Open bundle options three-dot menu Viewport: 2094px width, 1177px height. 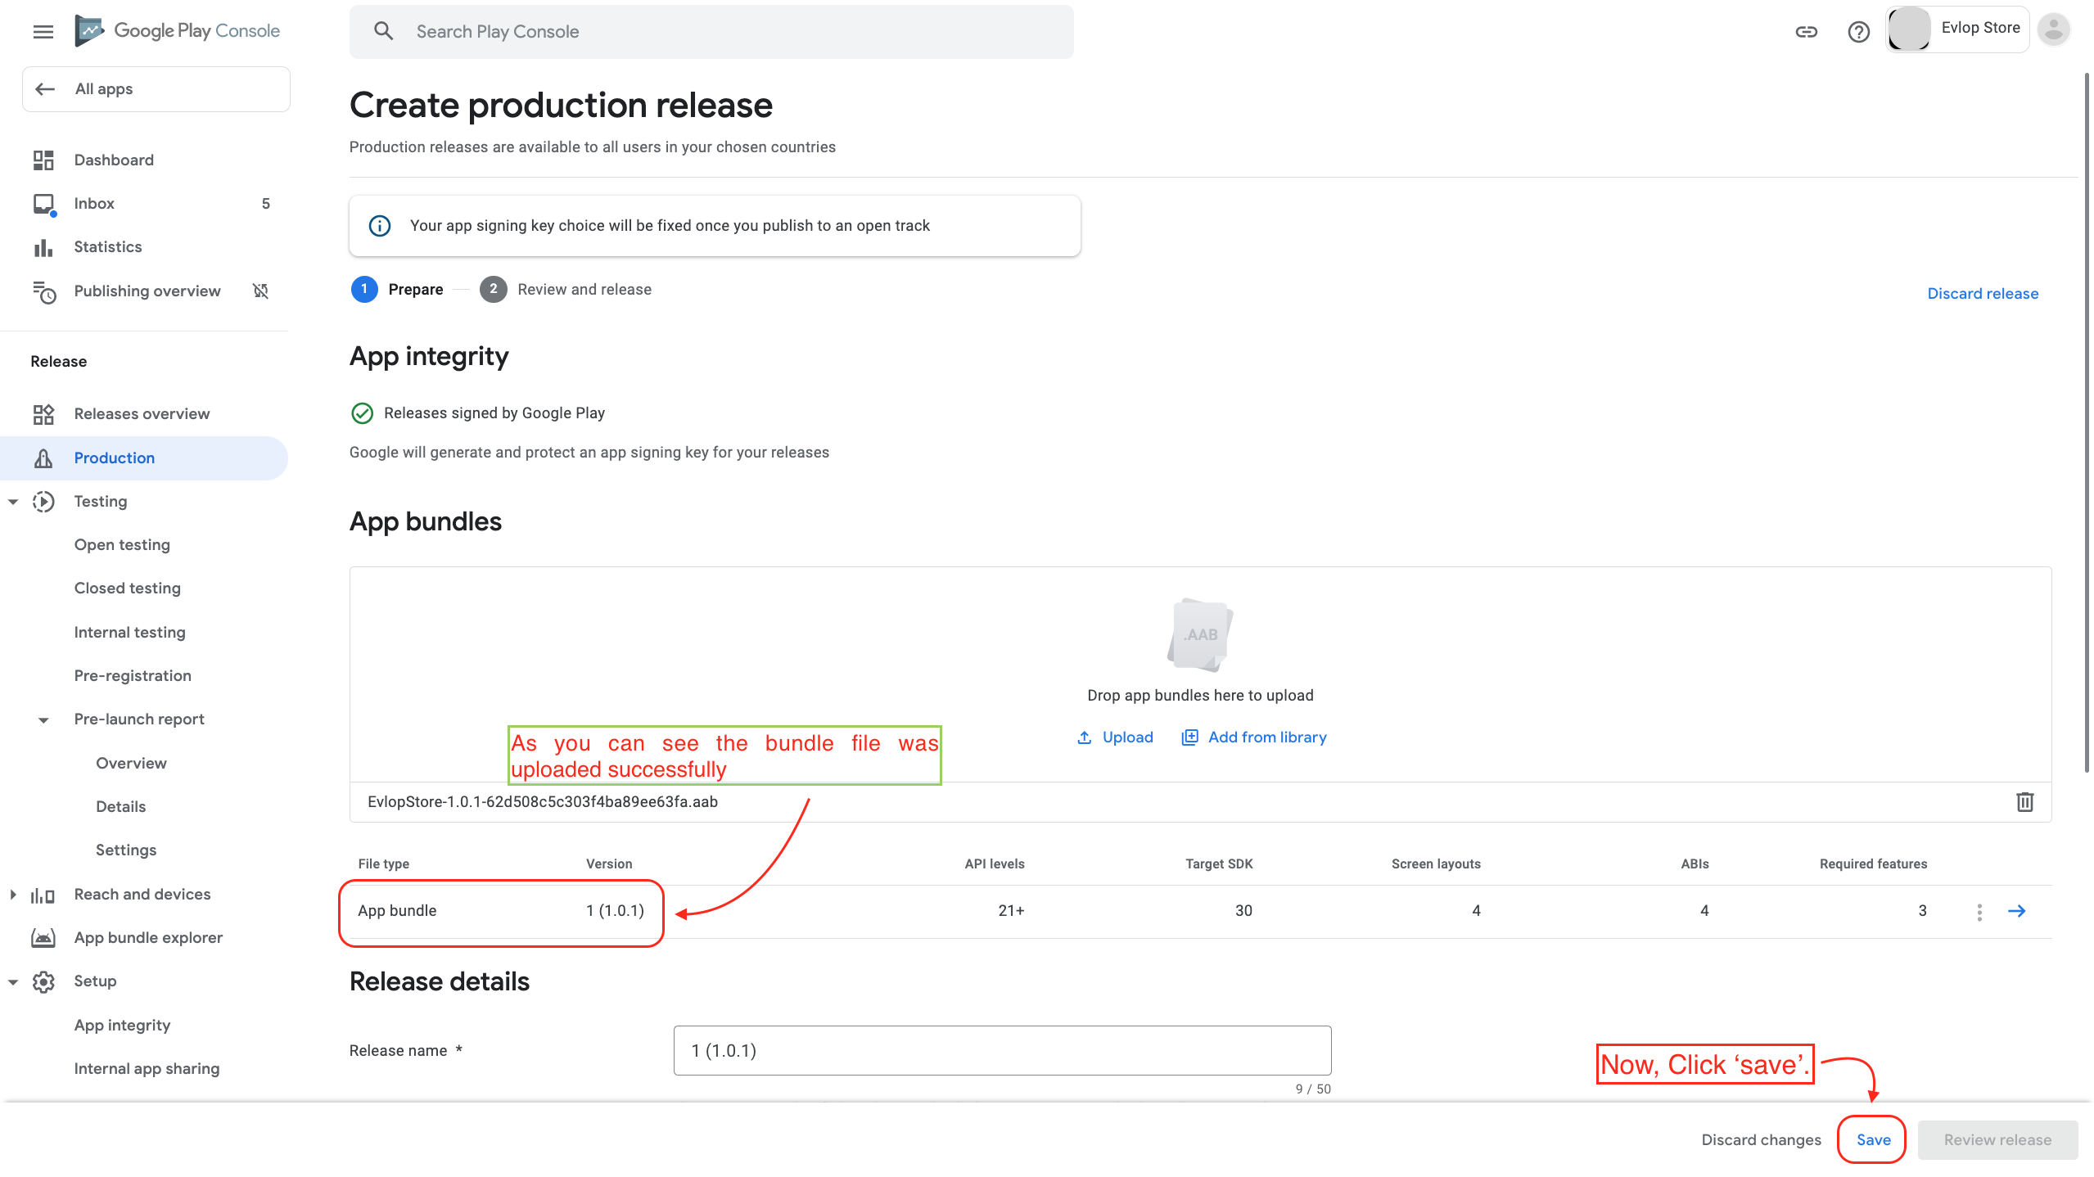point(1979,911)
